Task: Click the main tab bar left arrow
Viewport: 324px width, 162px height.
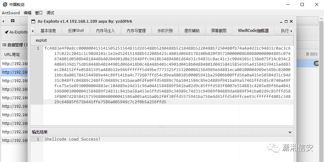Action: (3, 21)
